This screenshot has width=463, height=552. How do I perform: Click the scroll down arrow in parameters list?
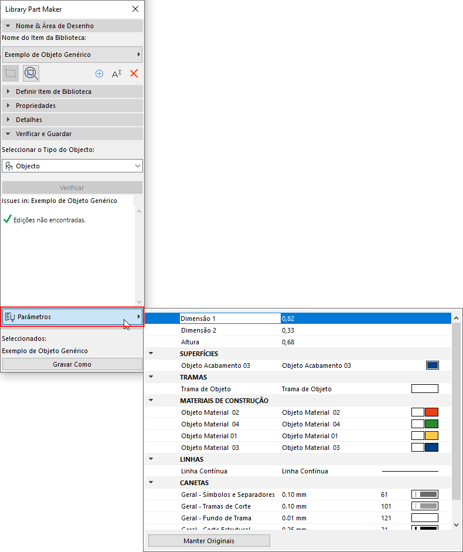coord(457,525)
